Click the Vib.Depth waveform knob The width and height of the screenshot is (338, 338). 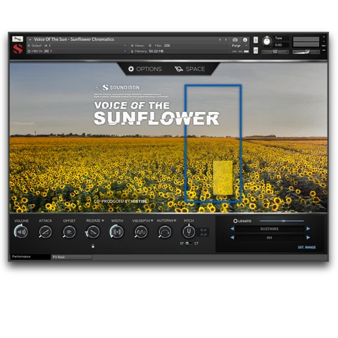click(141, 232)
